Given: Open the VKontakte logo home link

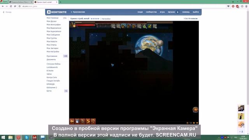Looking at the screenshot, I should click(57, 12).
